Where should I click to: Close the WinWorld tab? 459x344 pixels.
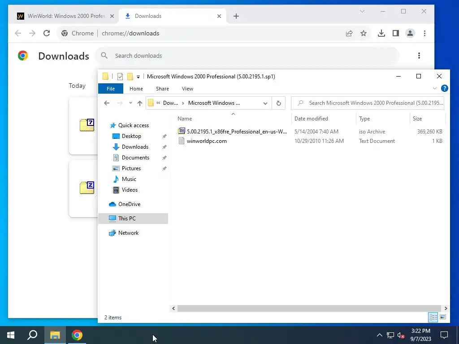tap(112, 16)
